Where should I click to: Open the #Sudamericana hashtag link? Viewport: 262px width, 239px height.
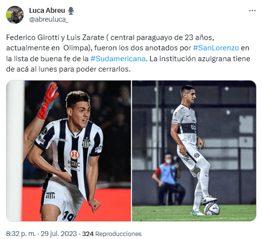[x=118, y=59]
